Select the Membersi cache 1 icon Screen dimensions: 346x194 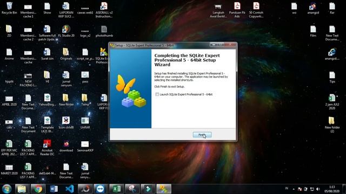(x=28, y=11)
